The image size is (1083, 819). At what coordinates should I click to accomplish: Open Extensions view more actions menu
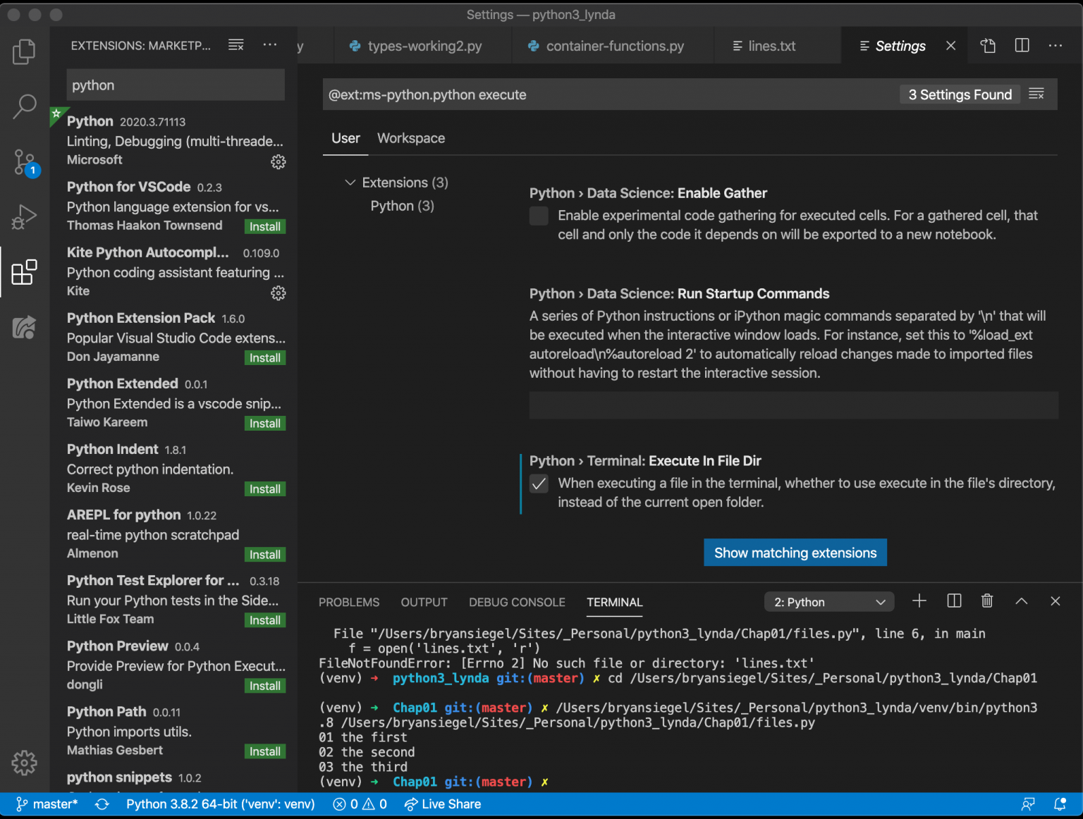coord(270,45)
